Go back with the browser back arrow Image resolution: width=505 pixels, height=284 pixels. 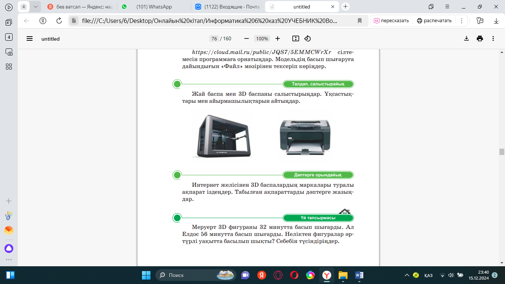coord(27,21)
